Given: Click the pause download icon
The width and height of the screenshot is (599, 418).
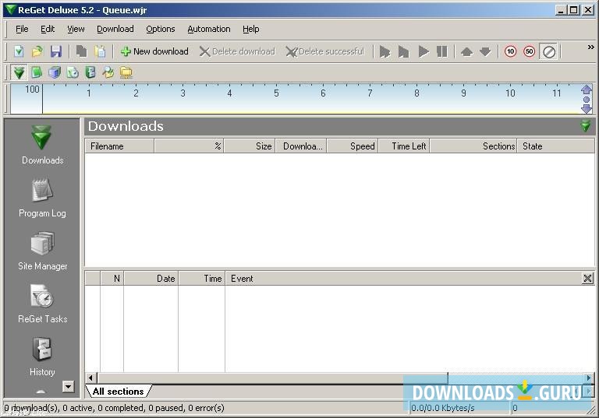Looking at the screenshot, I should pos(441,51).
